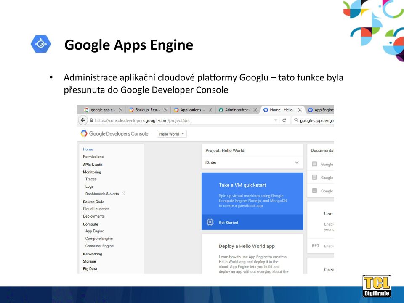Click Google favicon on first tab
The height and width of the screenshot is (303, 404).
(87, 110)
